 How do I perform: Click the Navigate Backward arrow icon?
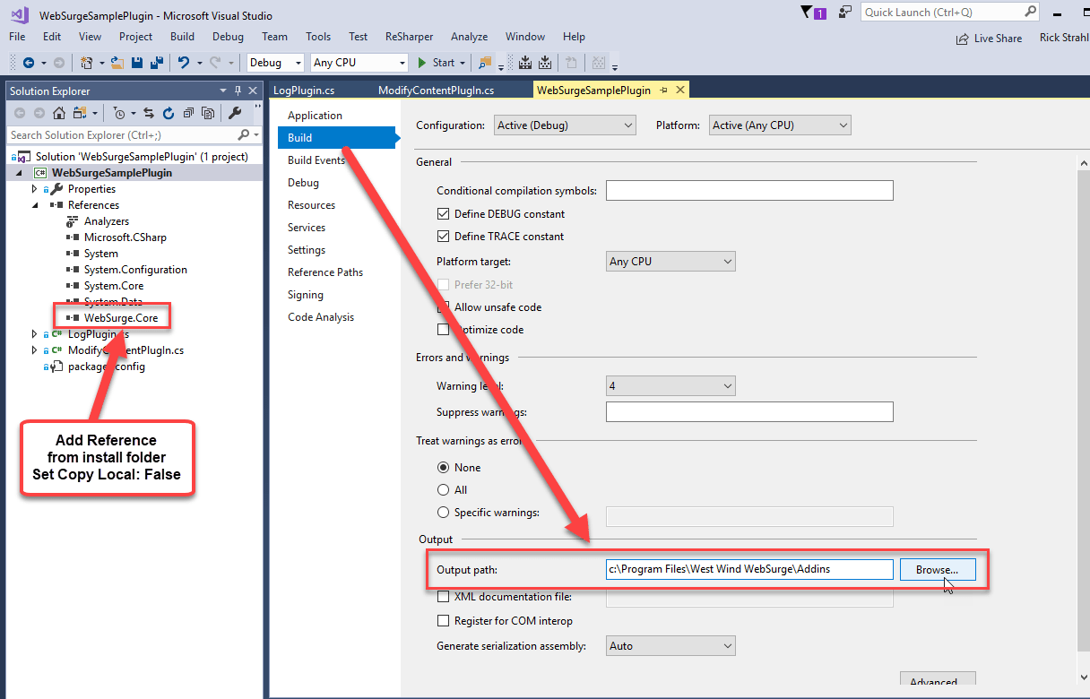pyautogui.click(x=29, y=63)
